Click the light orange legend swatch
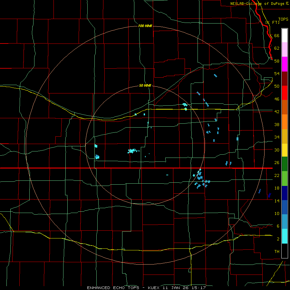290x290 pixels. point(285,122)
